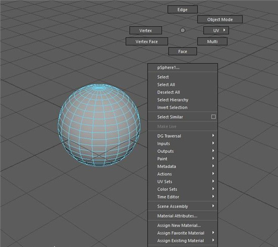
Task: Open the UV marking menu option
Action: point(216,30)
